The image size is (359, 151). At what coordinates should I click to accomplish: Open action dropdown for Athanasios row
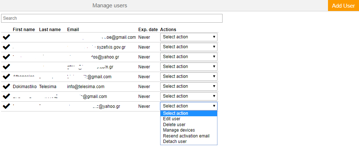coord(189,76)
